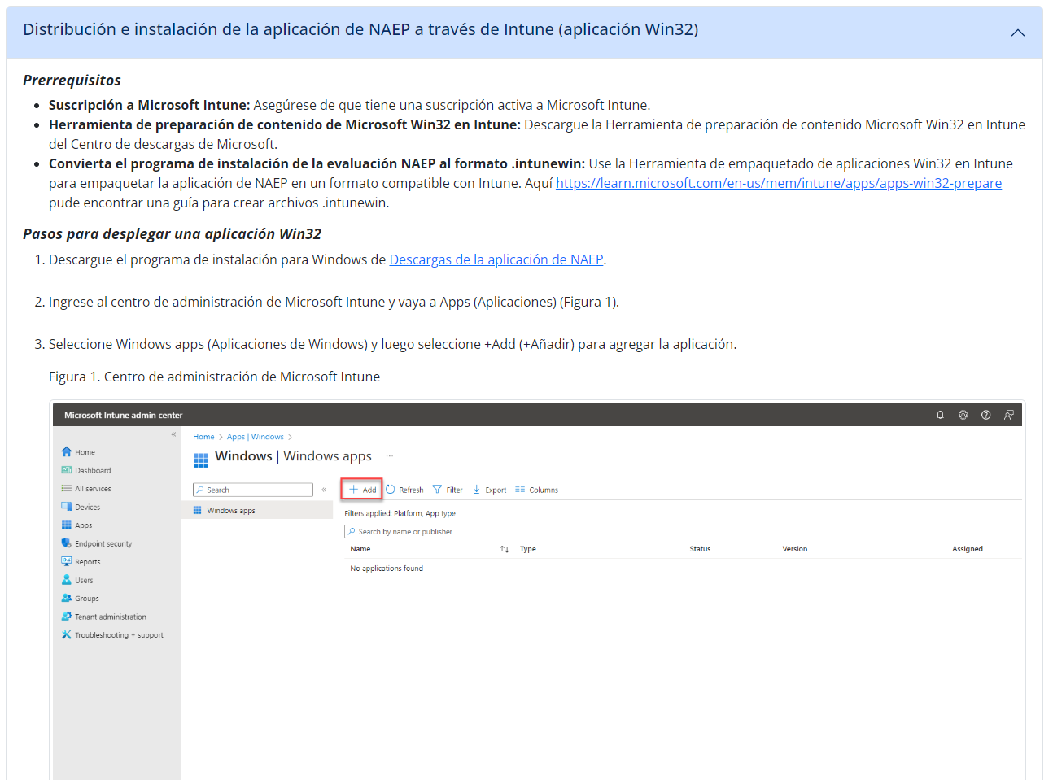1053x780 pixels.
Task: Click the Filters applied: Platform, App type text
Action: pyautogui.click(x=400, y=513)
